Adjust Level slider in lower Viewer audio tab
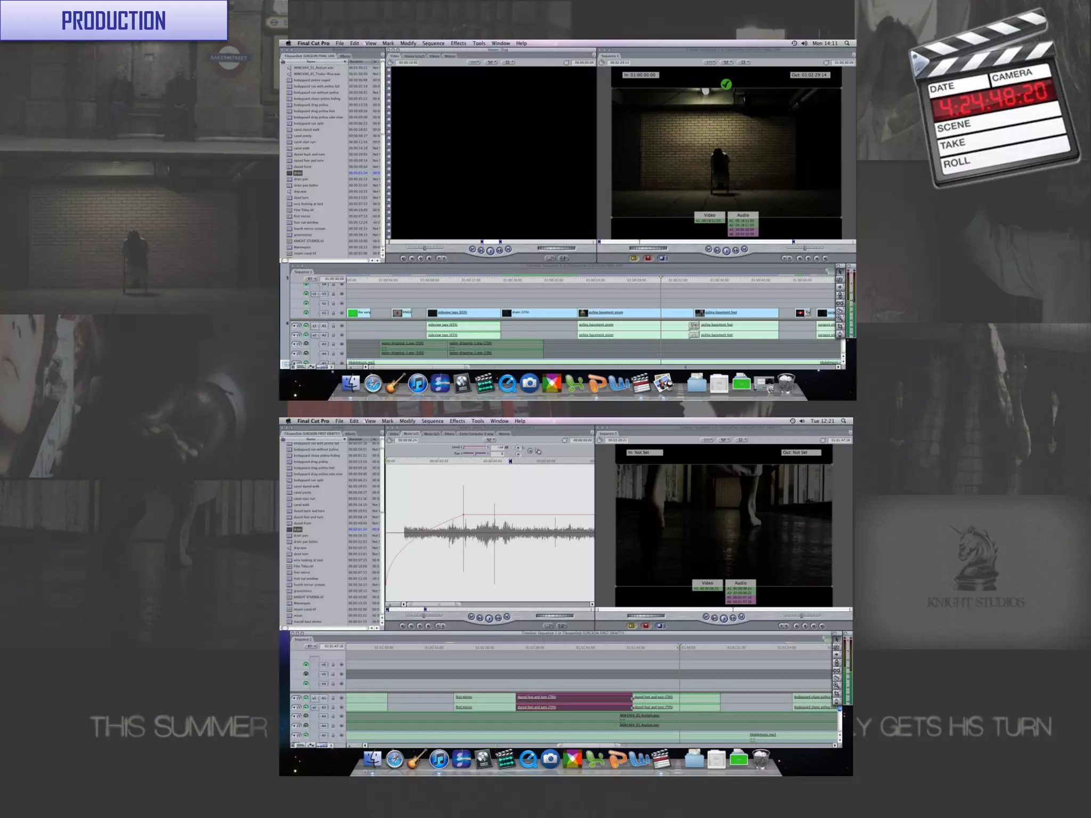The width and height of the screenshot is (1091, 818). (475, 447)
